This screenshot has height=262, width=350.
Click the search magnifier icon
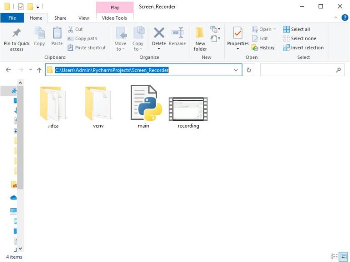(x=339, y=70)
